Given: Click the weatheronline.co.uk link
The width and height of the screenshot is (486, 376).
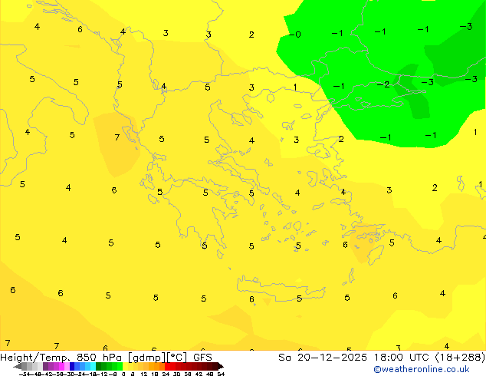Looking at the screenshot, I should [422, 369].
